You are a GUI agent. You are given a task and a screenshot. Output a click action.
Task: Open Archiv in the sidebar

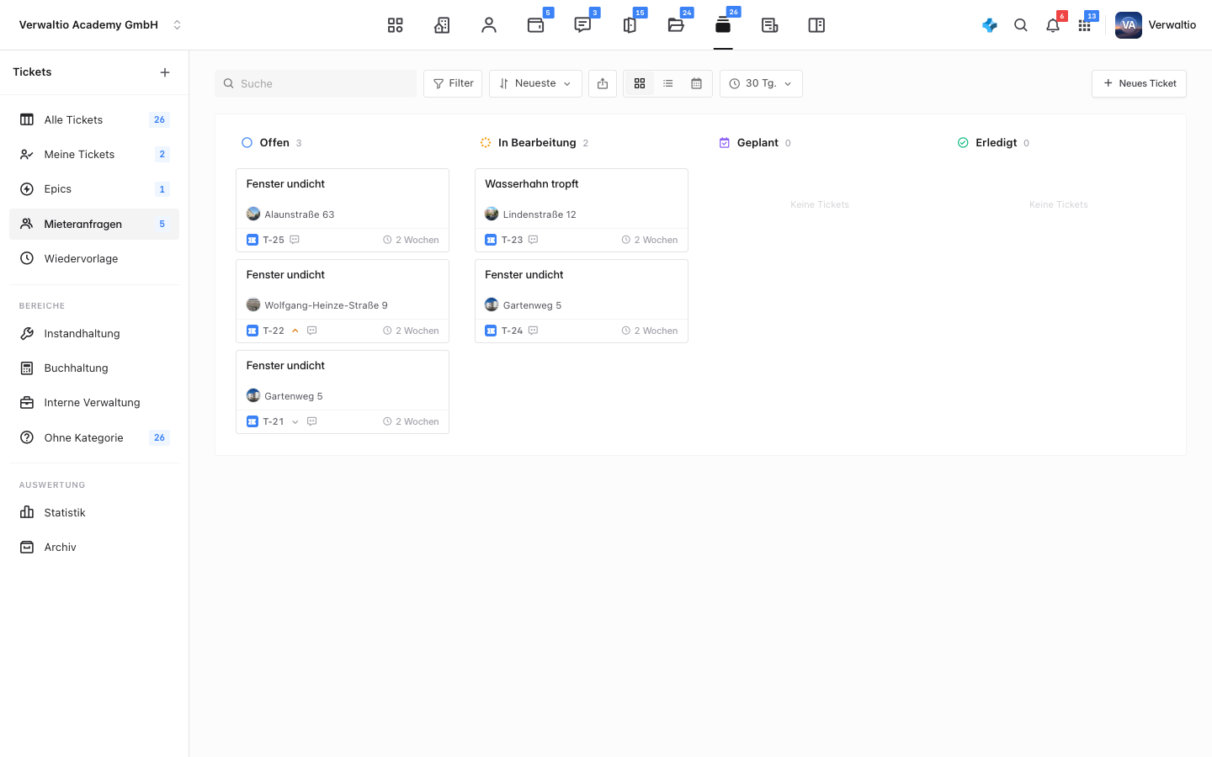[x=94, y=547]
